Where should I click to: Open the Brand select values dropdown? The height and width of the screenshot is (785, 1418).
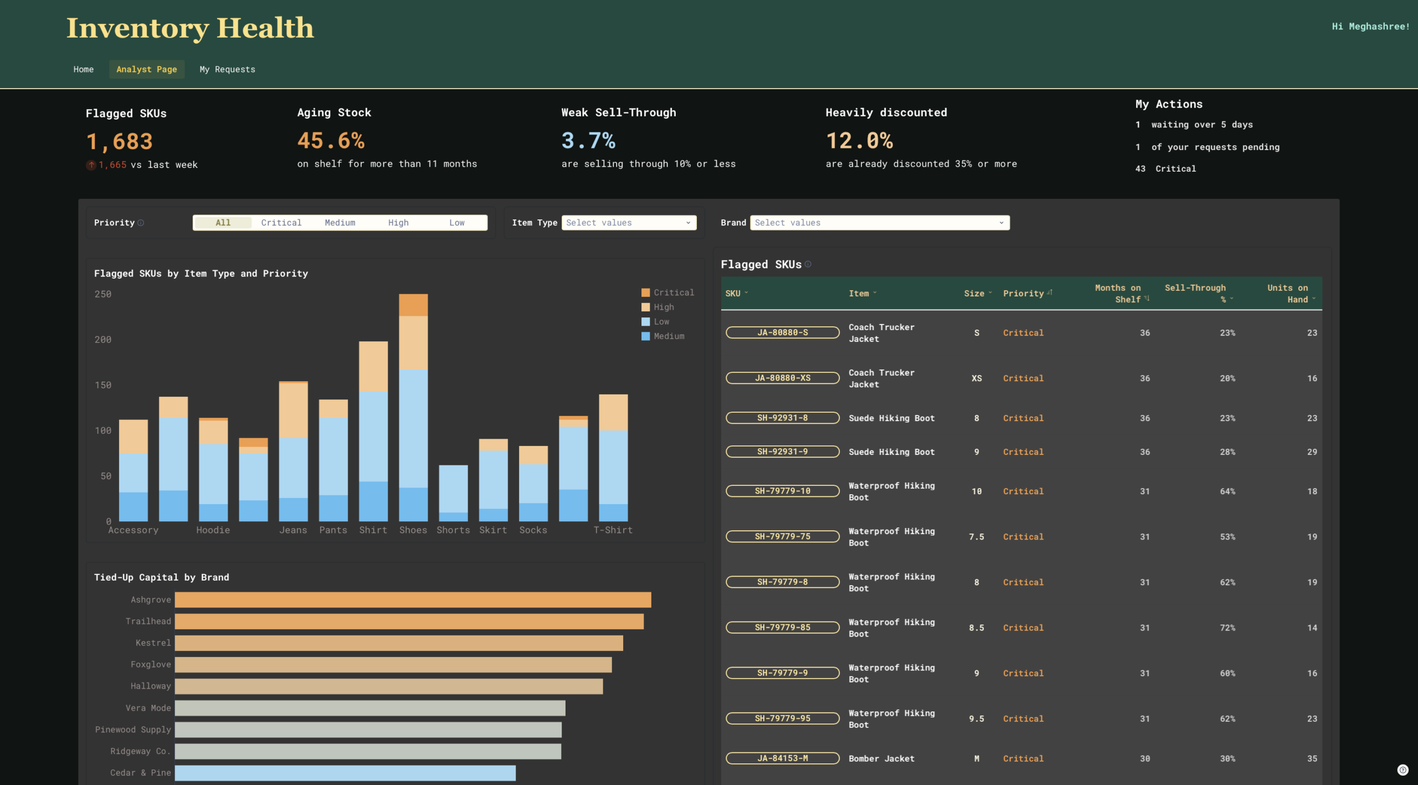(880, 223)
